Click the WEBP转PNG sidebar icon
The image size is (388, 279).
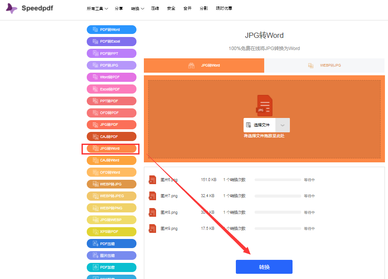click(95, 208)
